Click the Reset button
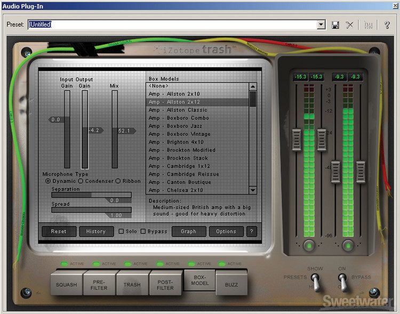This screenshot has height=314, width=400. click(59, 231)
